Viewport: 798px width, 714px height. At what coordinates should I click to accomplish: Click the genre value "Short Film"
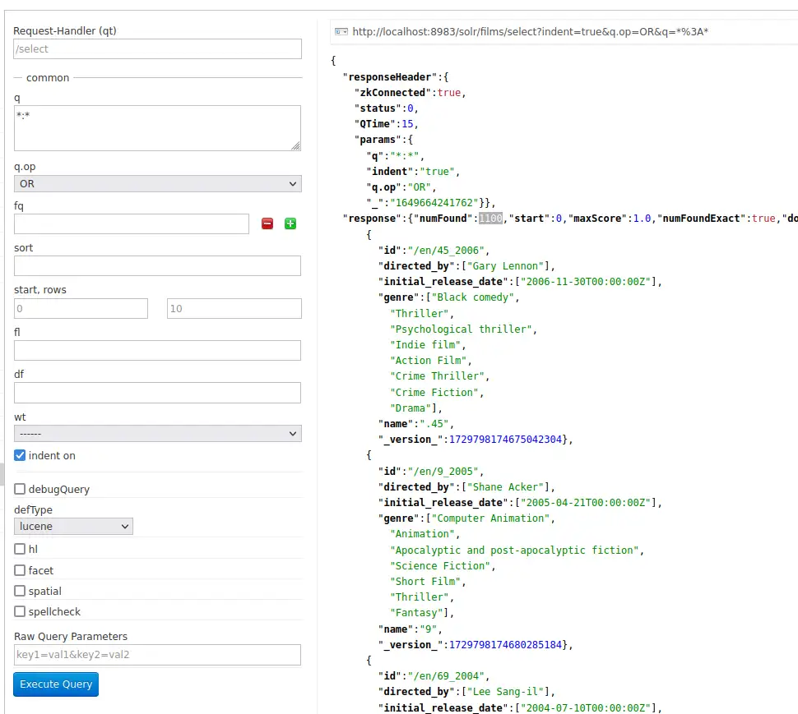tap(425, 581)
